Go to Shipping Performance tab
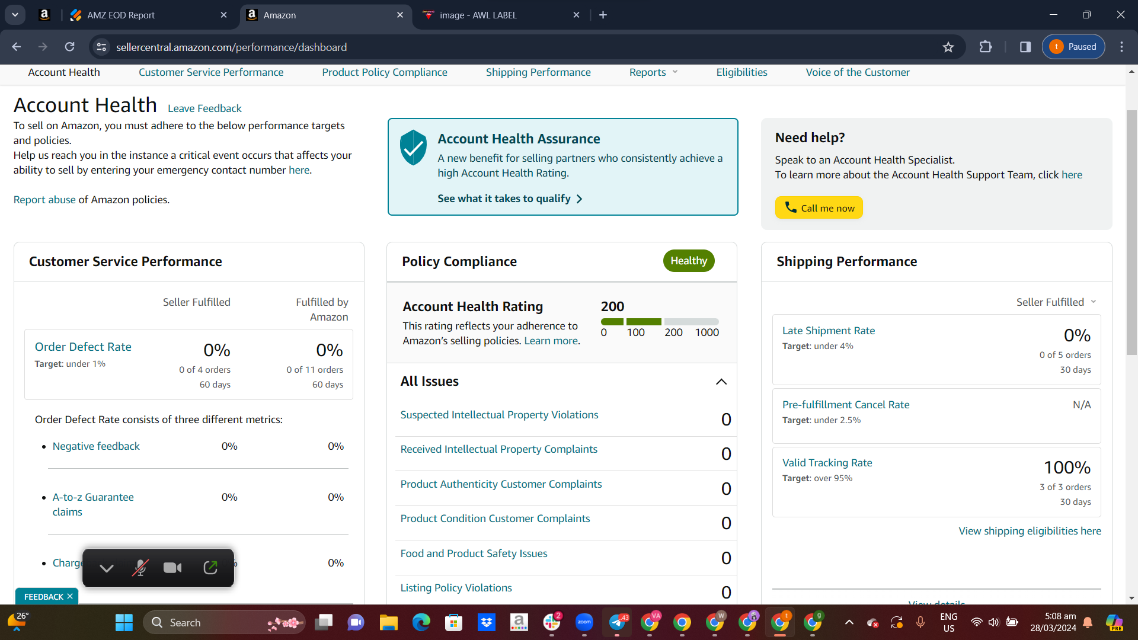Screen dimensions: 1138x640 [x=538, y=72]
